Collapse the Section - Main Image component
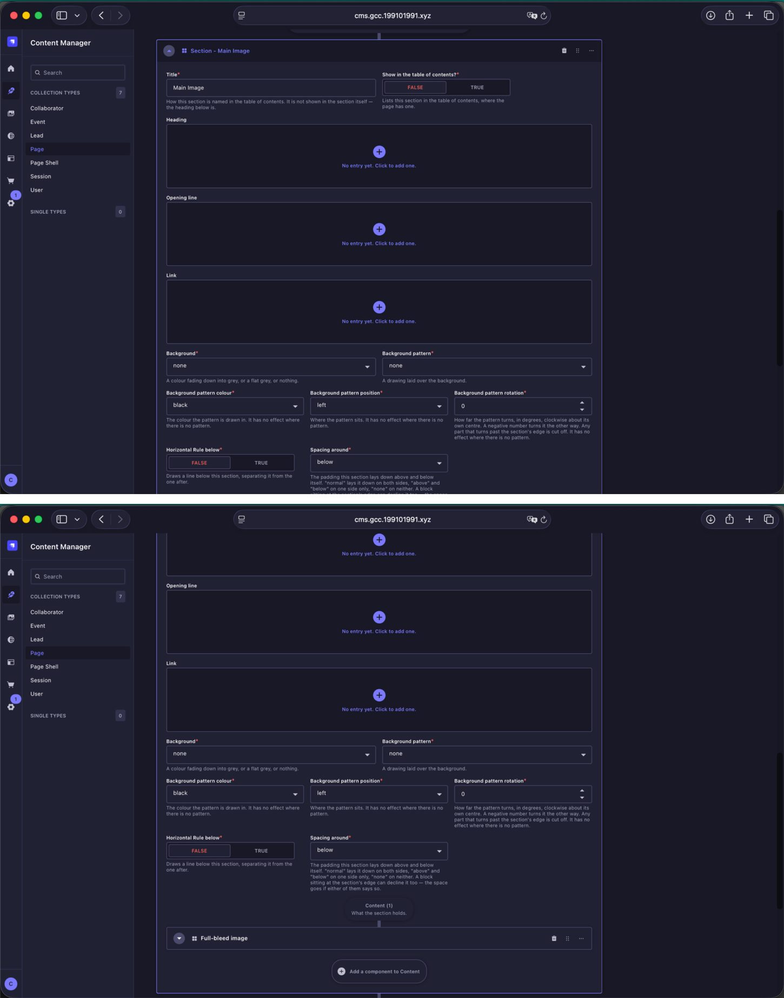 (169, 51)
